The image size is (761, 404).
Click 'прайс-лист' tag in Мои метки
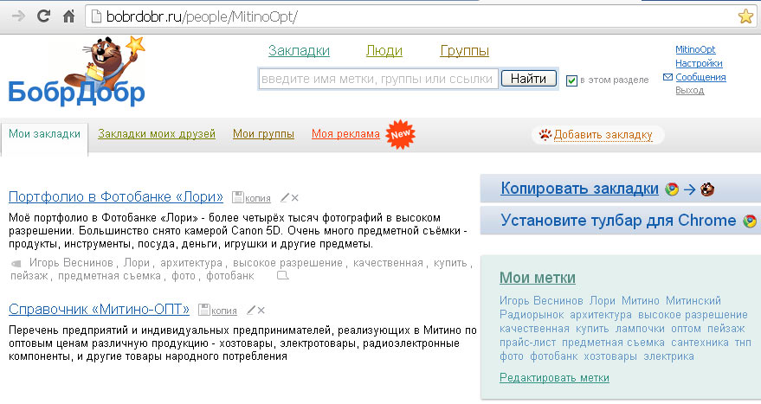click(527, 343)
